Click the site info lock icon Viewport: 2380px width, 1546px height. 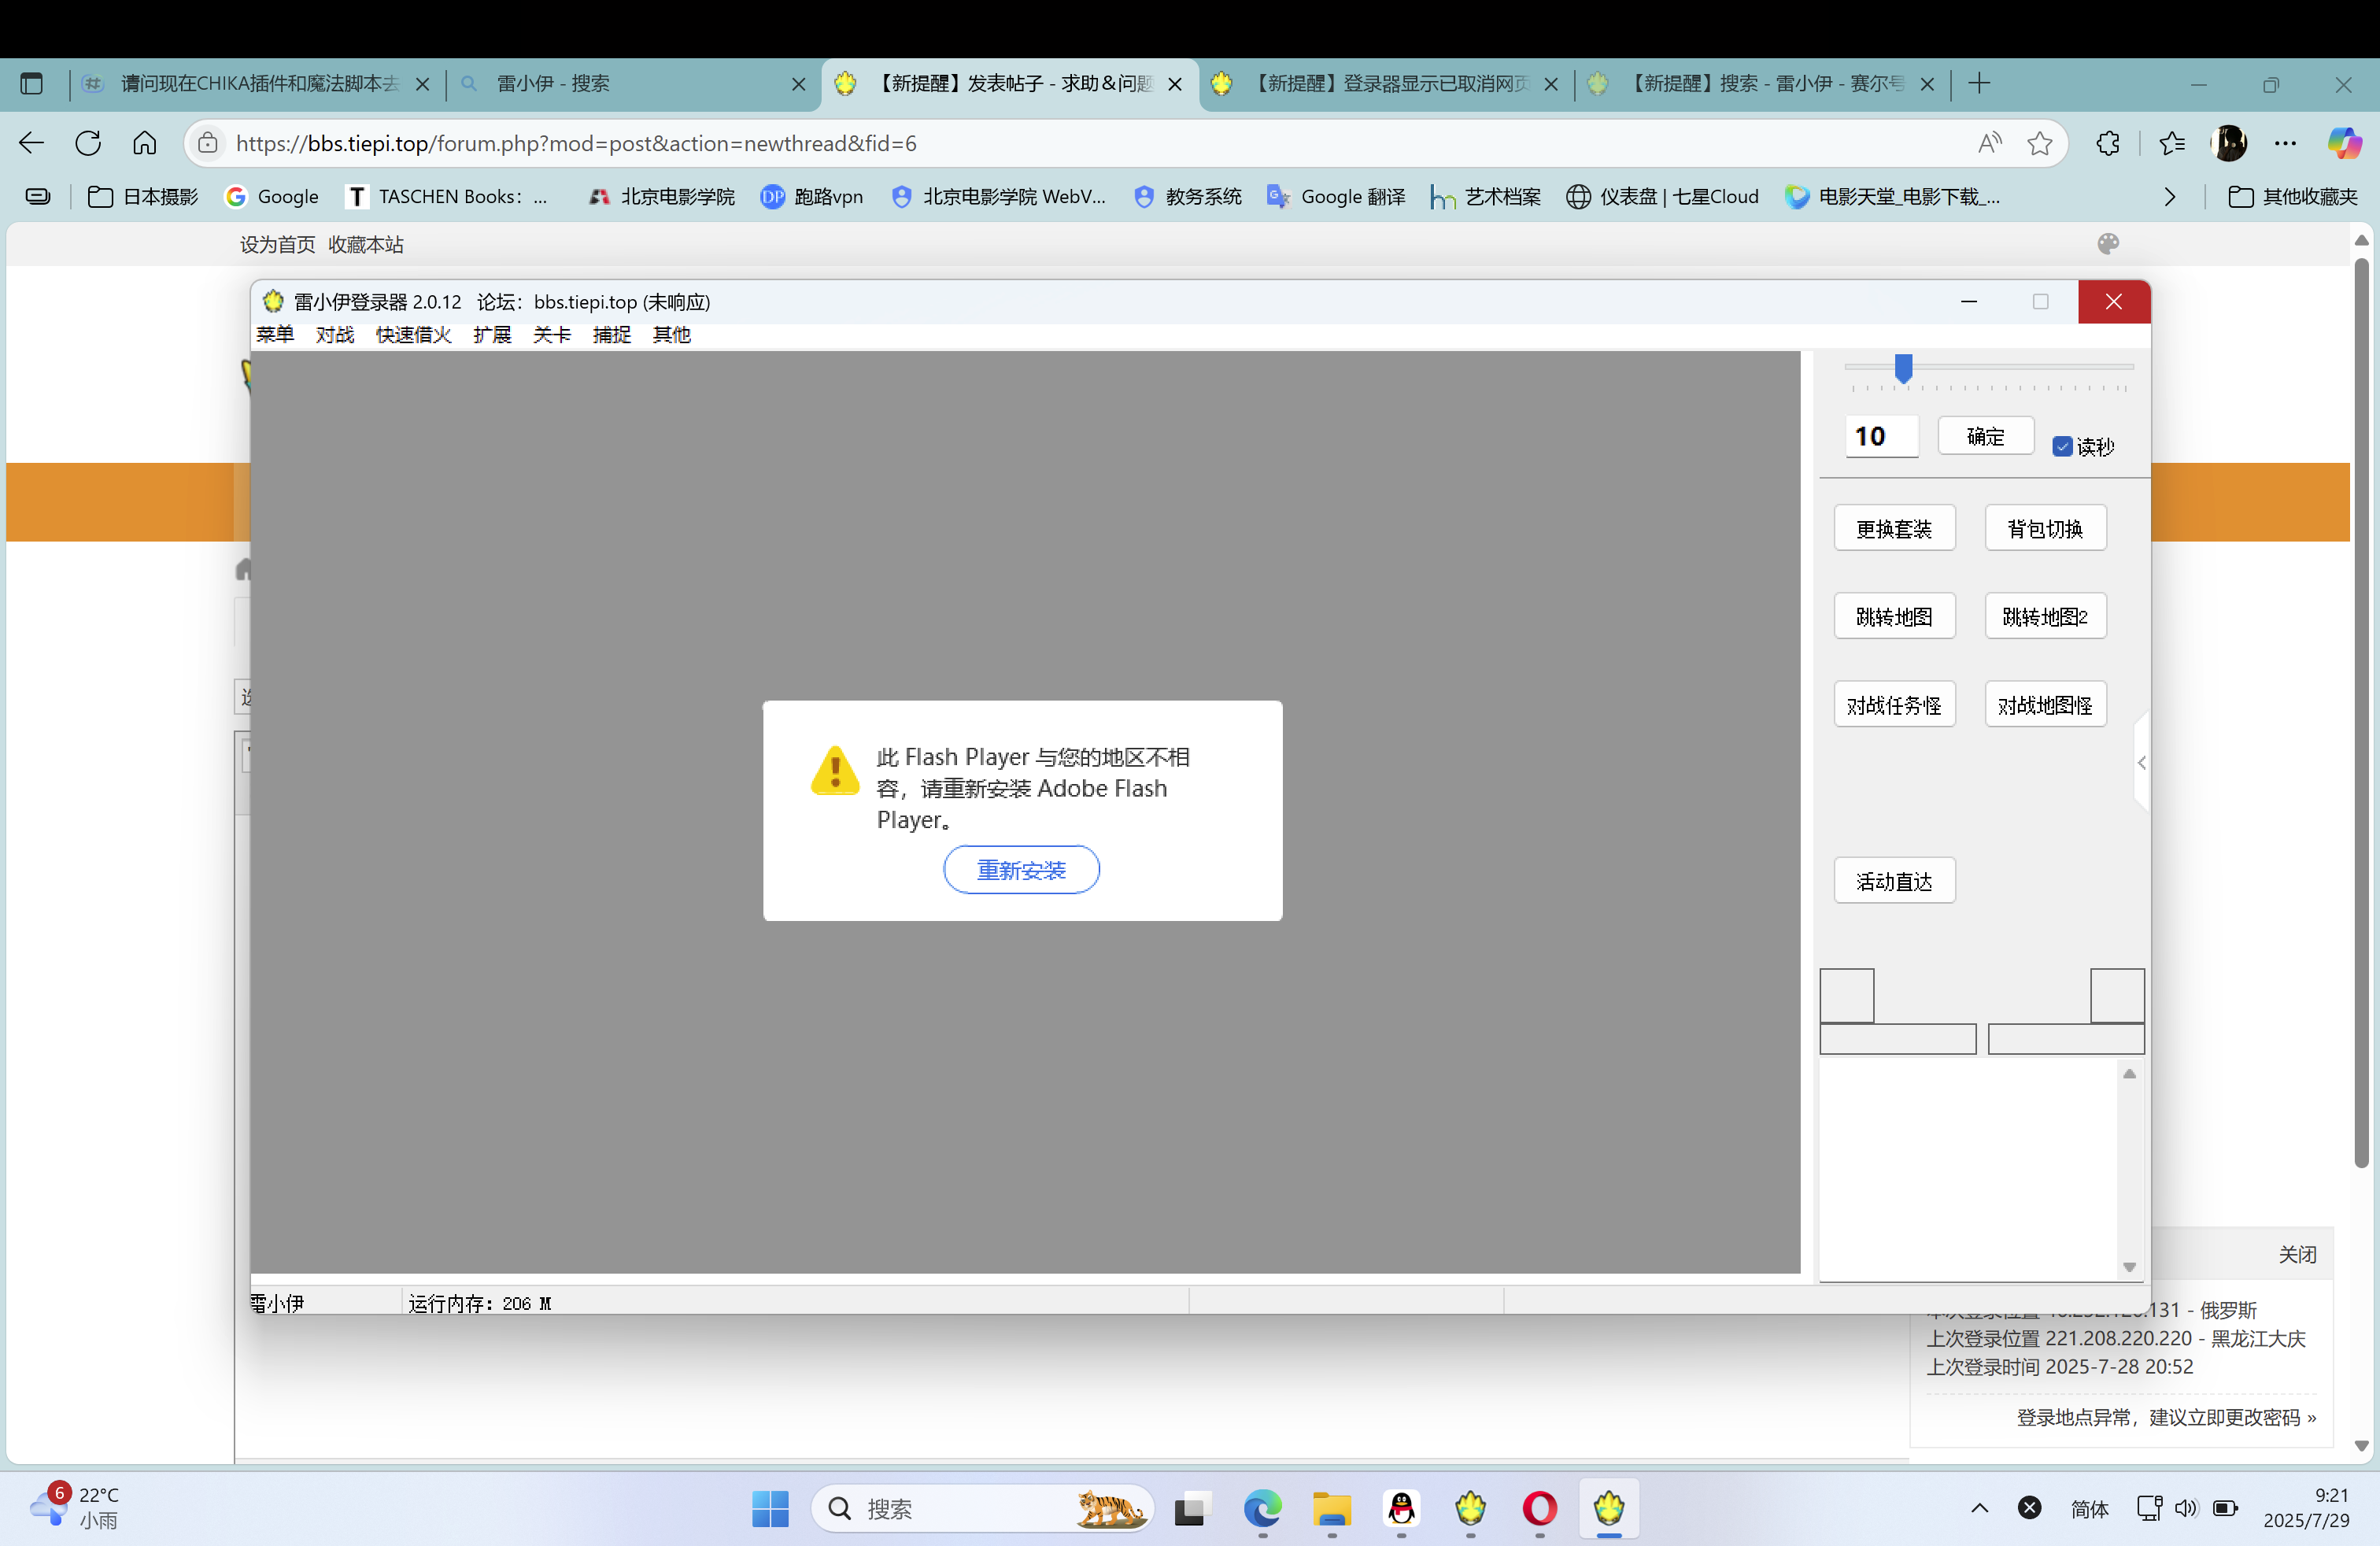[207, 143]
